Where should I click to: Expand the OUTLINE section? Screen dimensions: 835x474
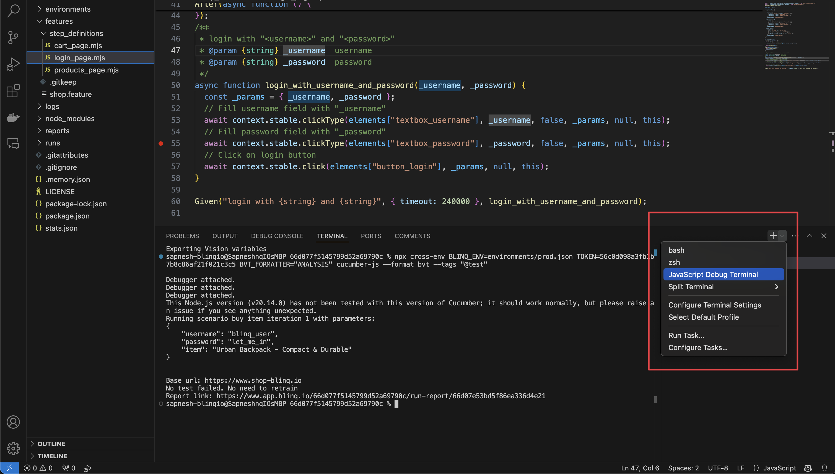click(x=51, y=444)
